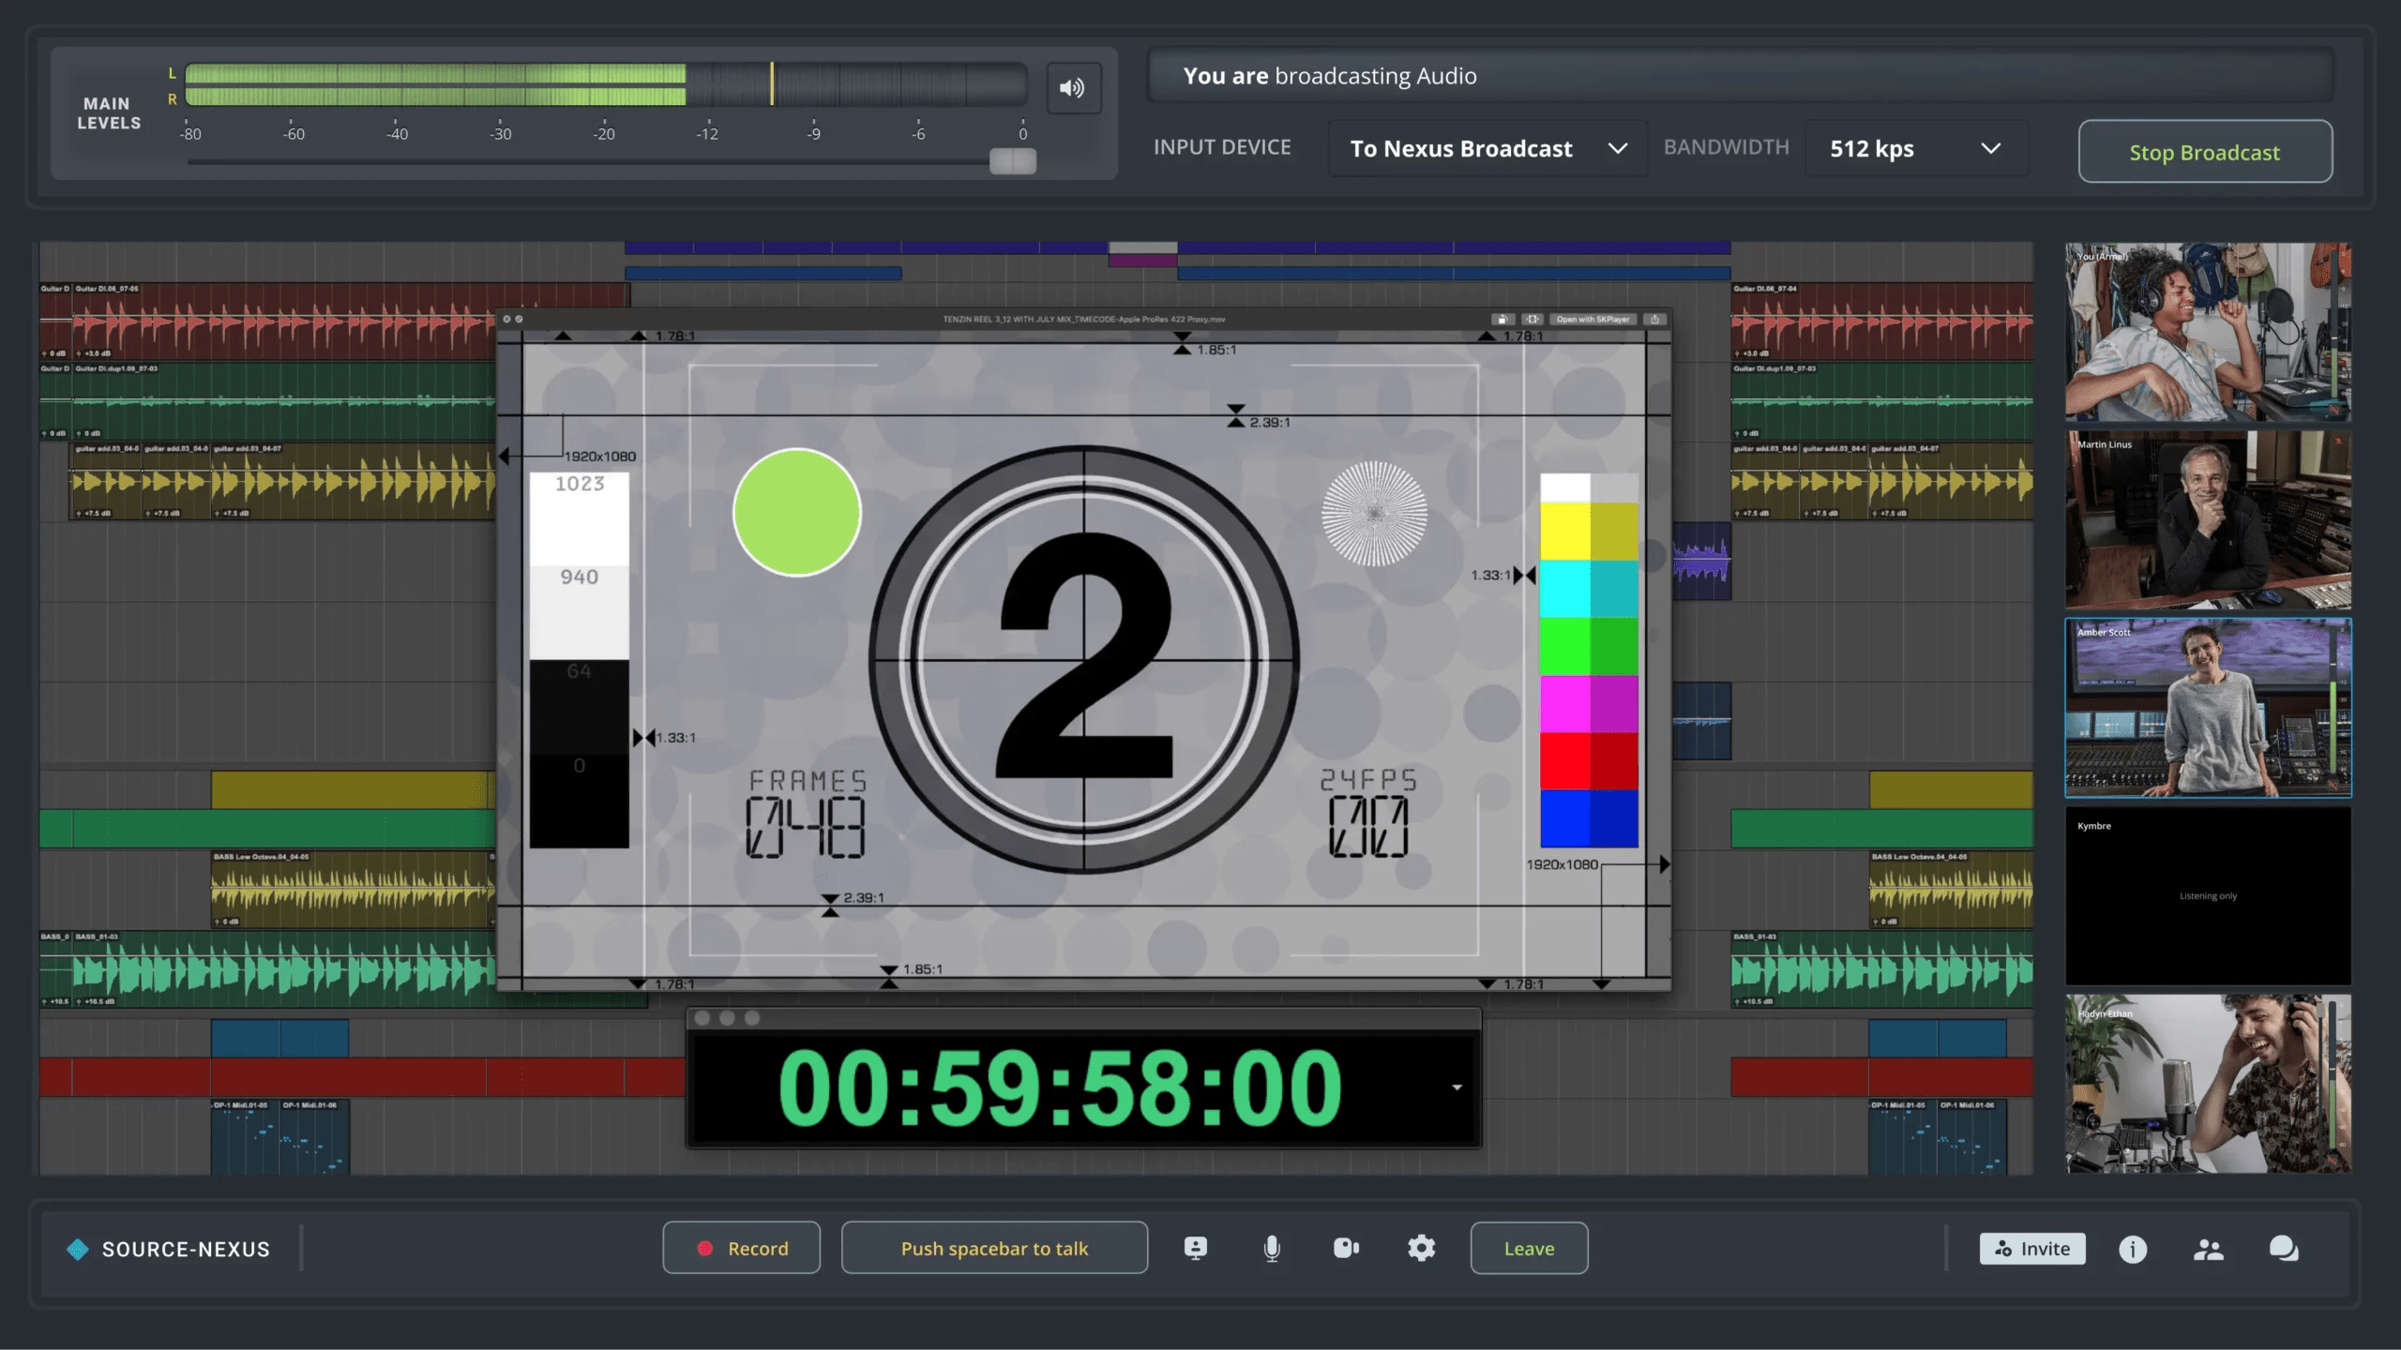Turn on your video camera
The width and height of the screenshot is (2401, 1350).
point(1346,1248)
